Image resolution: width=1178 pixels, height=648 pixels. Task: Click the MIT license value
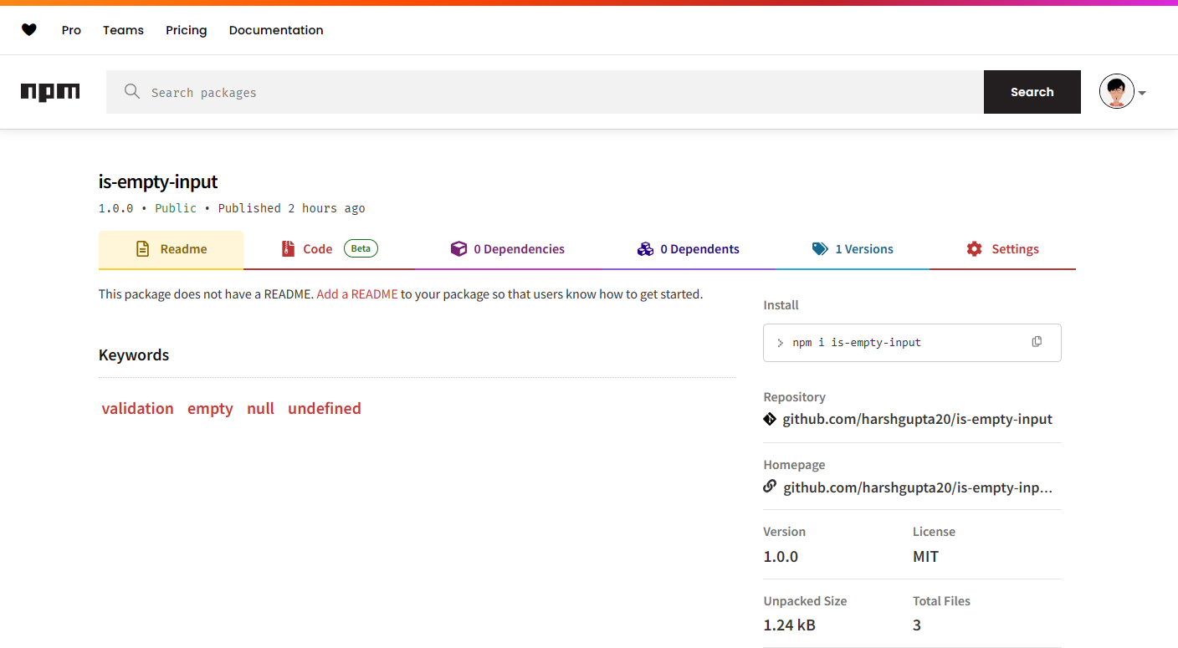pyautogui.click(x=925, y=557)
